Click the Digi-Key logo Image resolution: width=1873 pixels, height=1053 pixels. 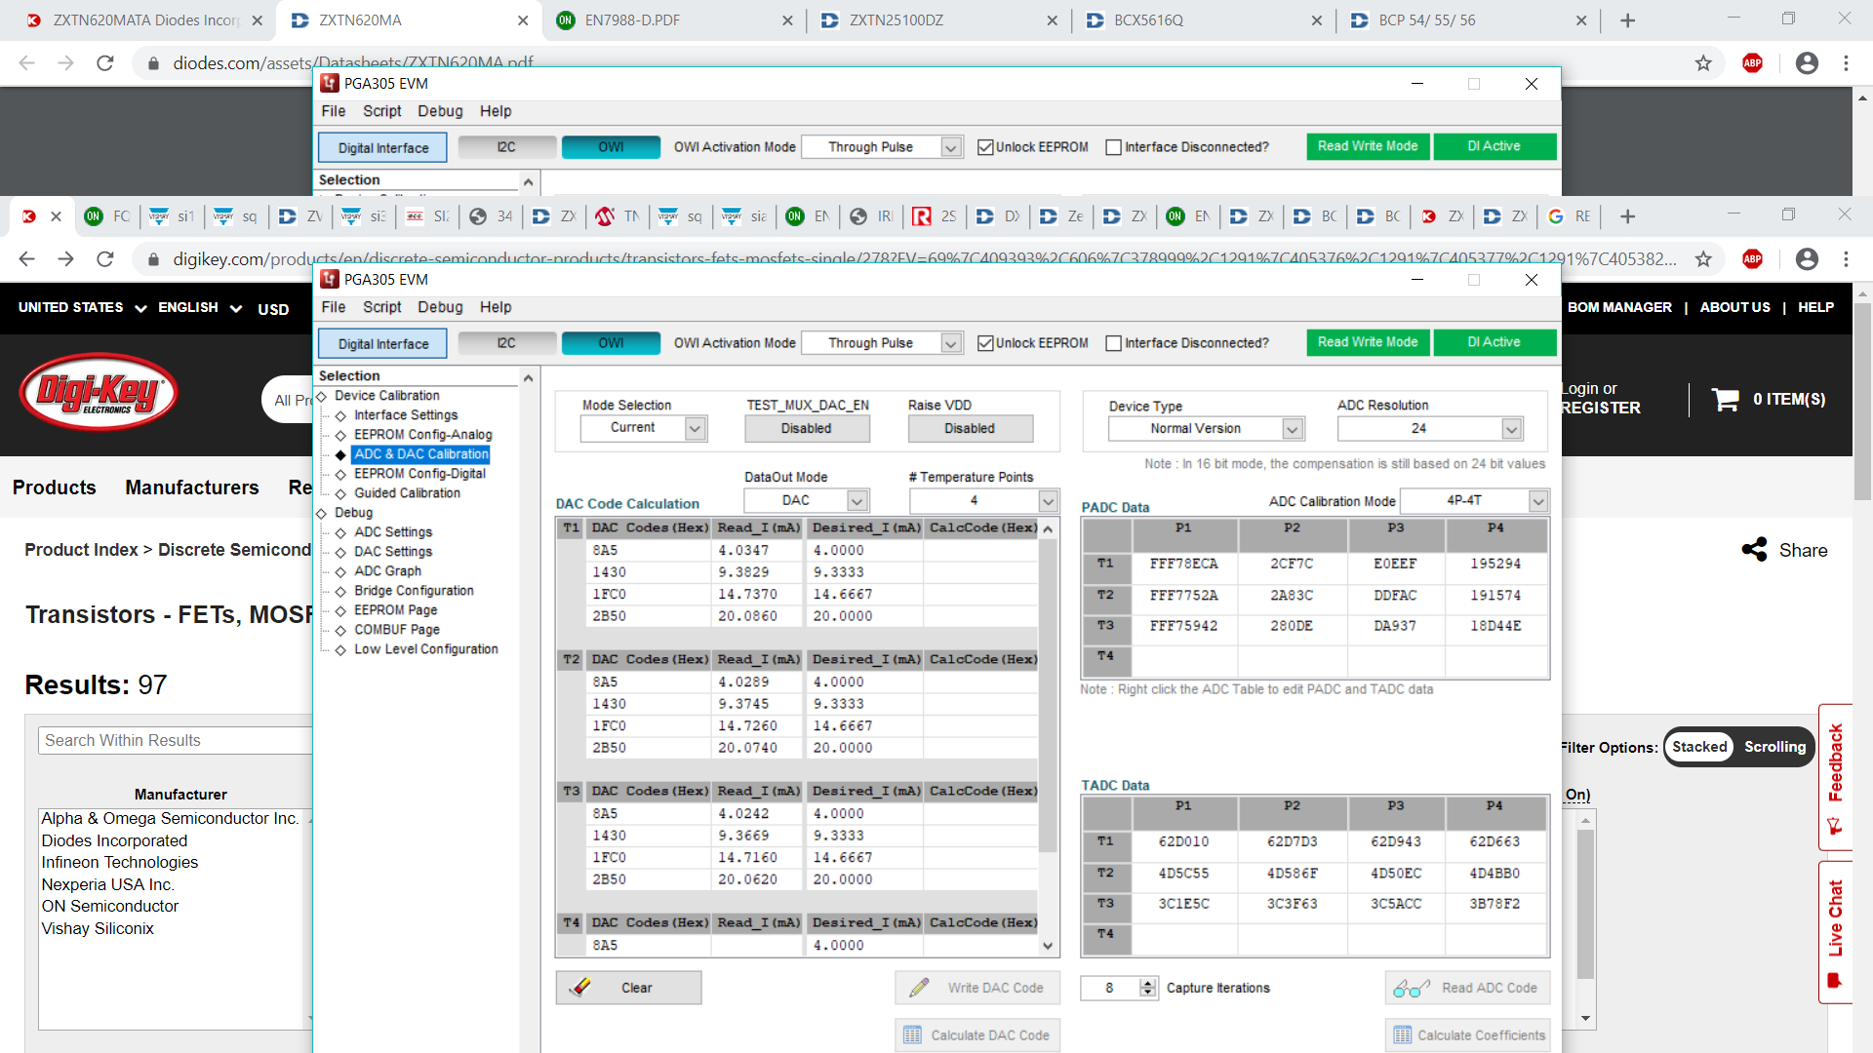(x=98, y=392)
